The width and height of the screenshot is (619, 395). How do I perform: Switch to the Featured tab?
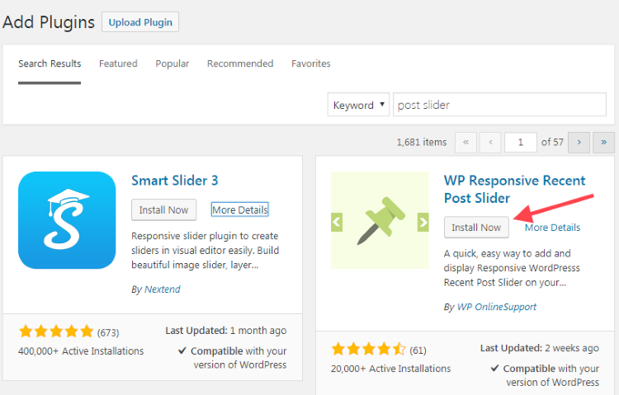(118, 63)
